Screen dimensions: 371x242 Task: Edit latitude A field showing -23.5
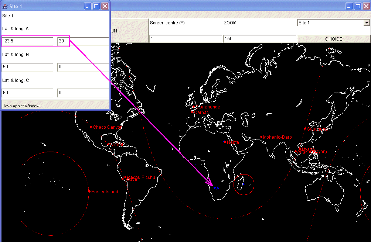[27, 41]
